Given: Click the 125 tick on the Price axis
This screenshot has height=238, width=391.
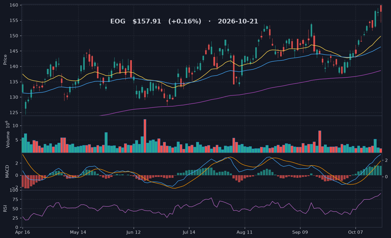Looking at the screenshot, I should pos(14,113).
